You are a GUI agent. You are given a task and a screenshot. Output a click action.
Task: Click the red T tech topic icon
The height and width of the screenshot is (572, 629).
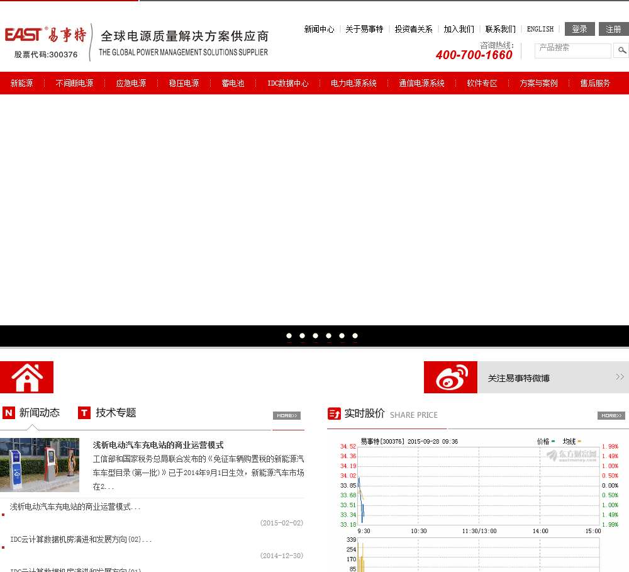coord(84,413)
